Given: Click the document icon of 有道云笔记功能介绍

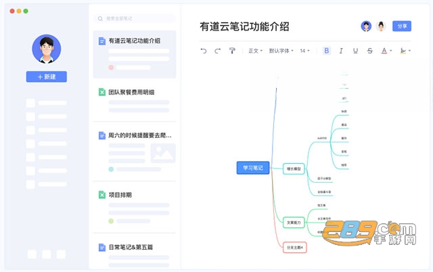Looking at the screenshot, I should click(102, 41).
